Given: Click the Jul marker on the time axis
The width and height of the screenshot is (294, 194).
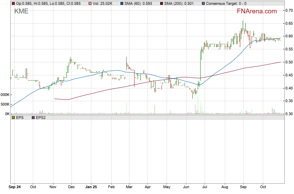Looking at the screenshot, I should click(x=205, y=187).
